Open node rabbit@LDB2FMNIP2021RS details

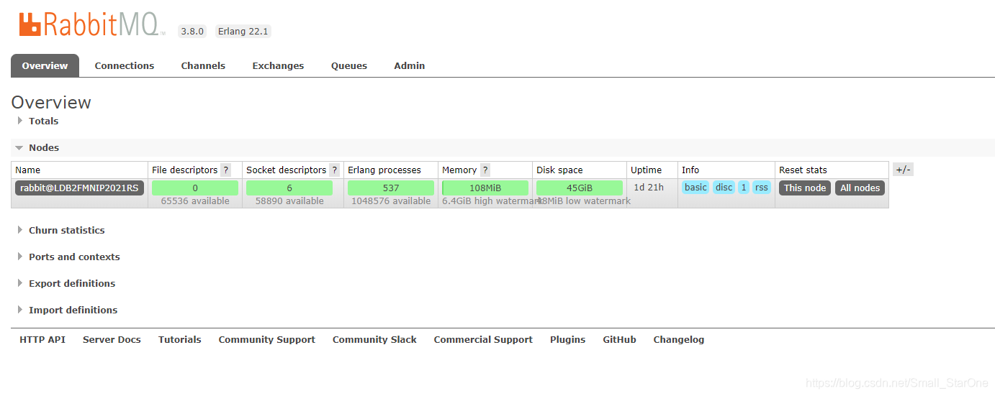coord(80,188)
